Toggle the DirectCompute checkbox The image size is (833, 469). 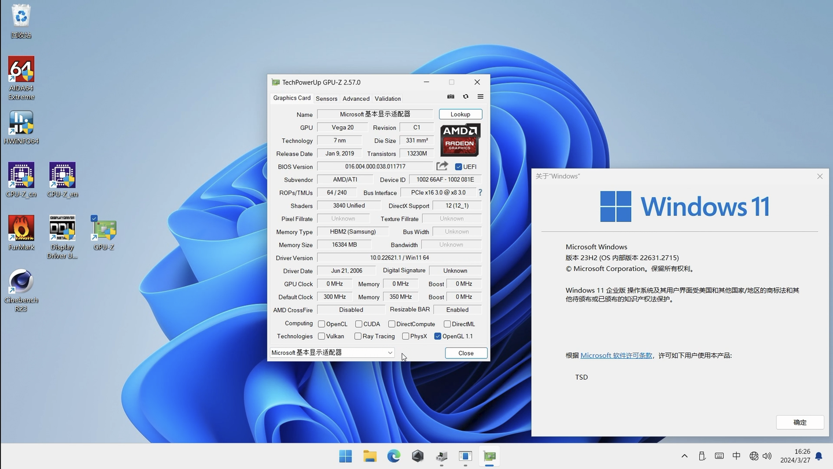tap(392, 324)
